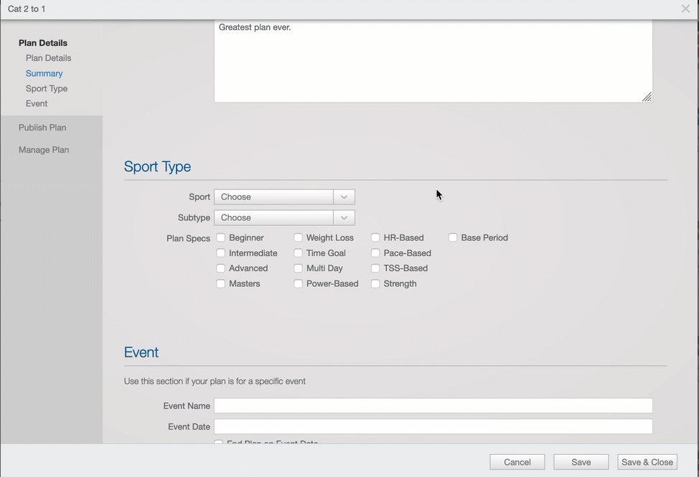The width and height of the screenshot is (699, 477).
Task: Enable the Beginner checkbox
Action: (220, 238)
